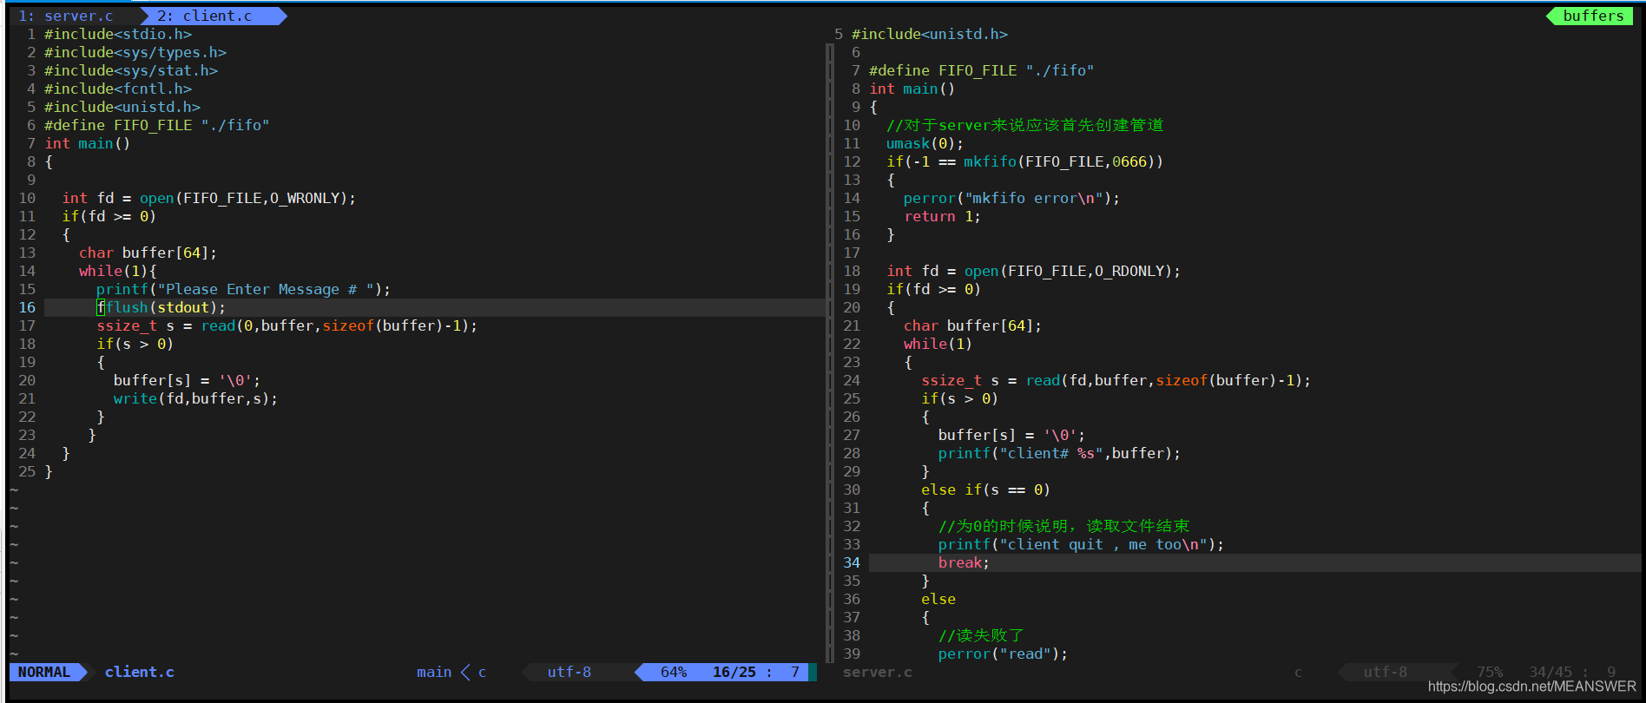Click the 'umask(0);' line
1646x703 pixels.
point(925,143)
